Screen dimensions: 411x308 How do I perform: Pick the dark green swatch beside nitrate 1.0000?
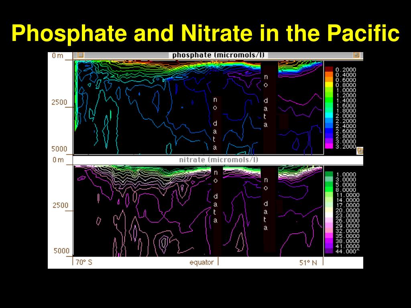pyautogui.click(x=329, y=174)
